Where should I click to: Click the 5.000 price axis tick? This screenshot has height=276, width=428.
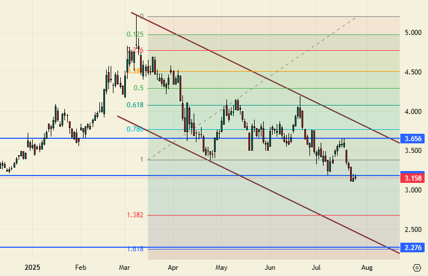(x=413, y=33)
